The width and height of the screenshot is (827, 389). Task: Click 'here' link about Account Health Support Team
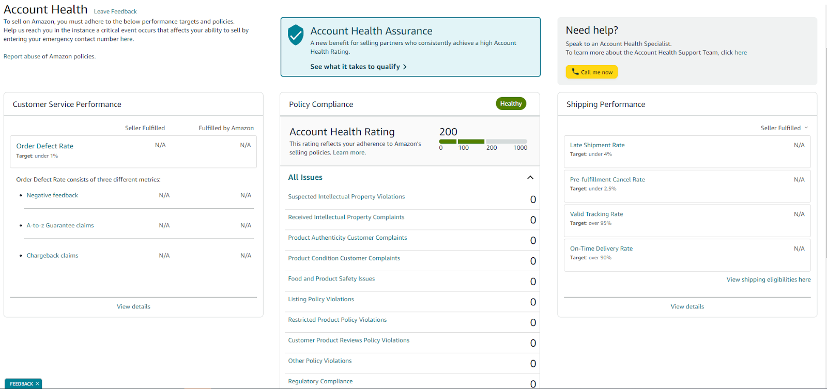coord(741,53)
